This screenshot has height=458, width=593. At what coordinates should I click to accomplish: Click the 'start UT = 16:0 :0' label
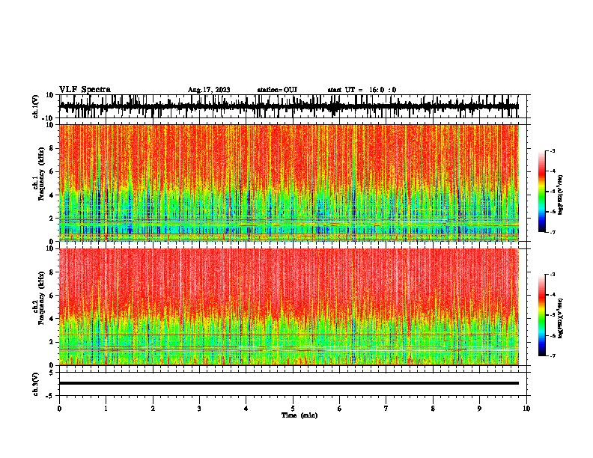[362, 90]
